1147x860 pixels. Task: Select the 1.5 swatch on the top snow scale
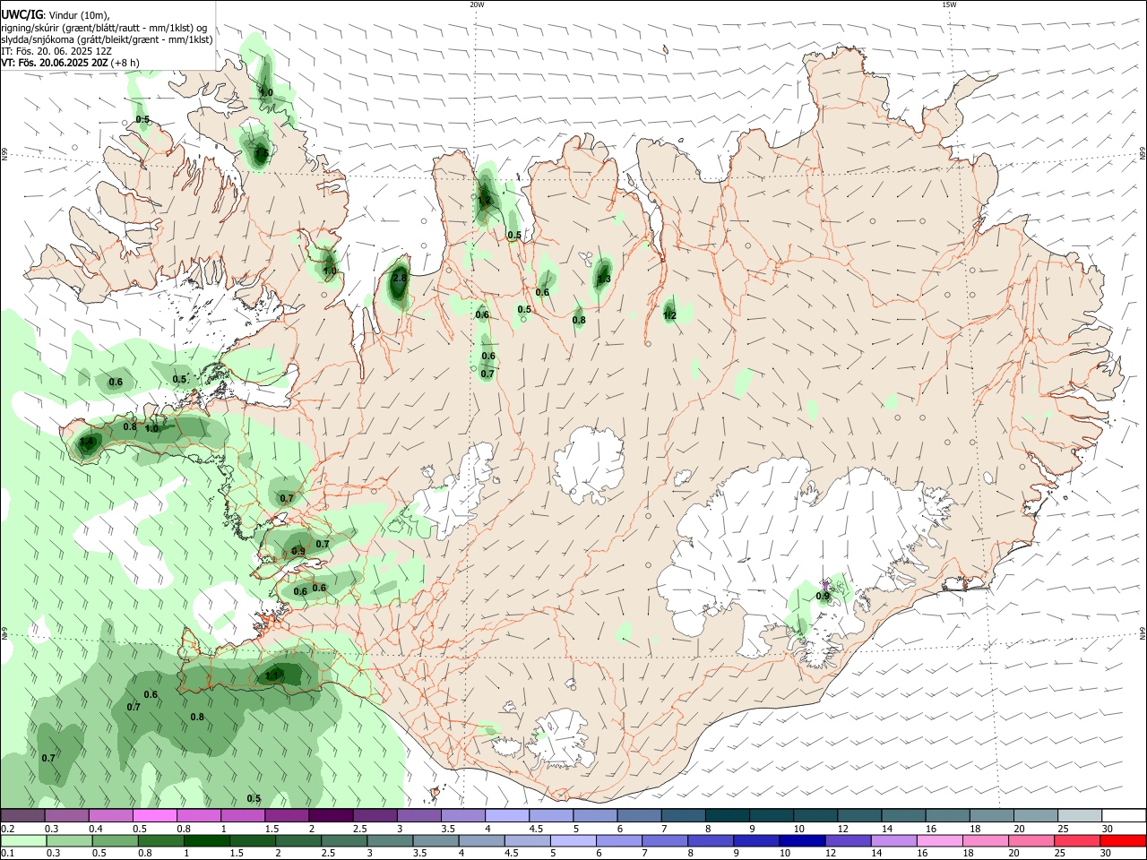286,816
